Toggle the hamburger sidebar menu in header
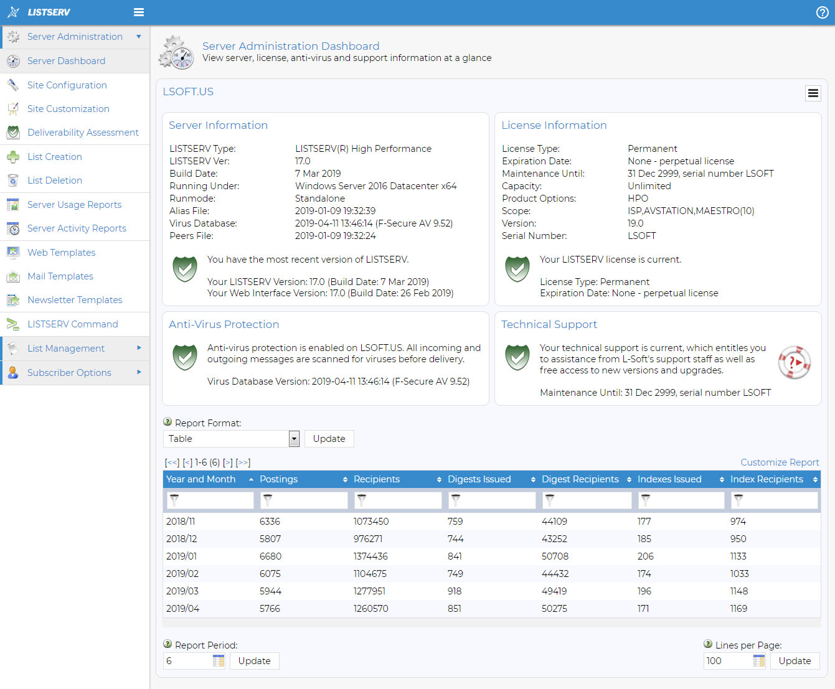Image resolution: width=835 pixels, height=689 pixels. coord(139,12)
